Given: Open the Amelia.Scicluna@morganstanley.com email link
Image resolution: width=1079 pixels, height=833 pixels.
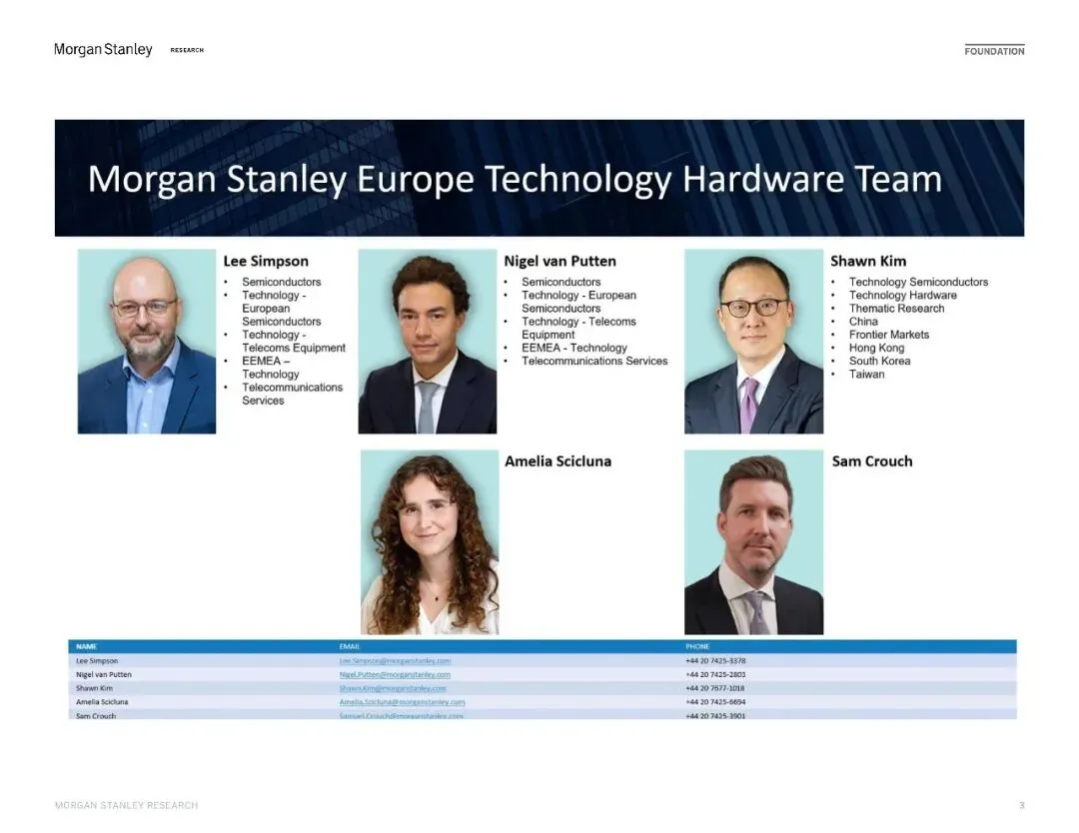Looking at the screenshot, I should (x=402, y=701).
